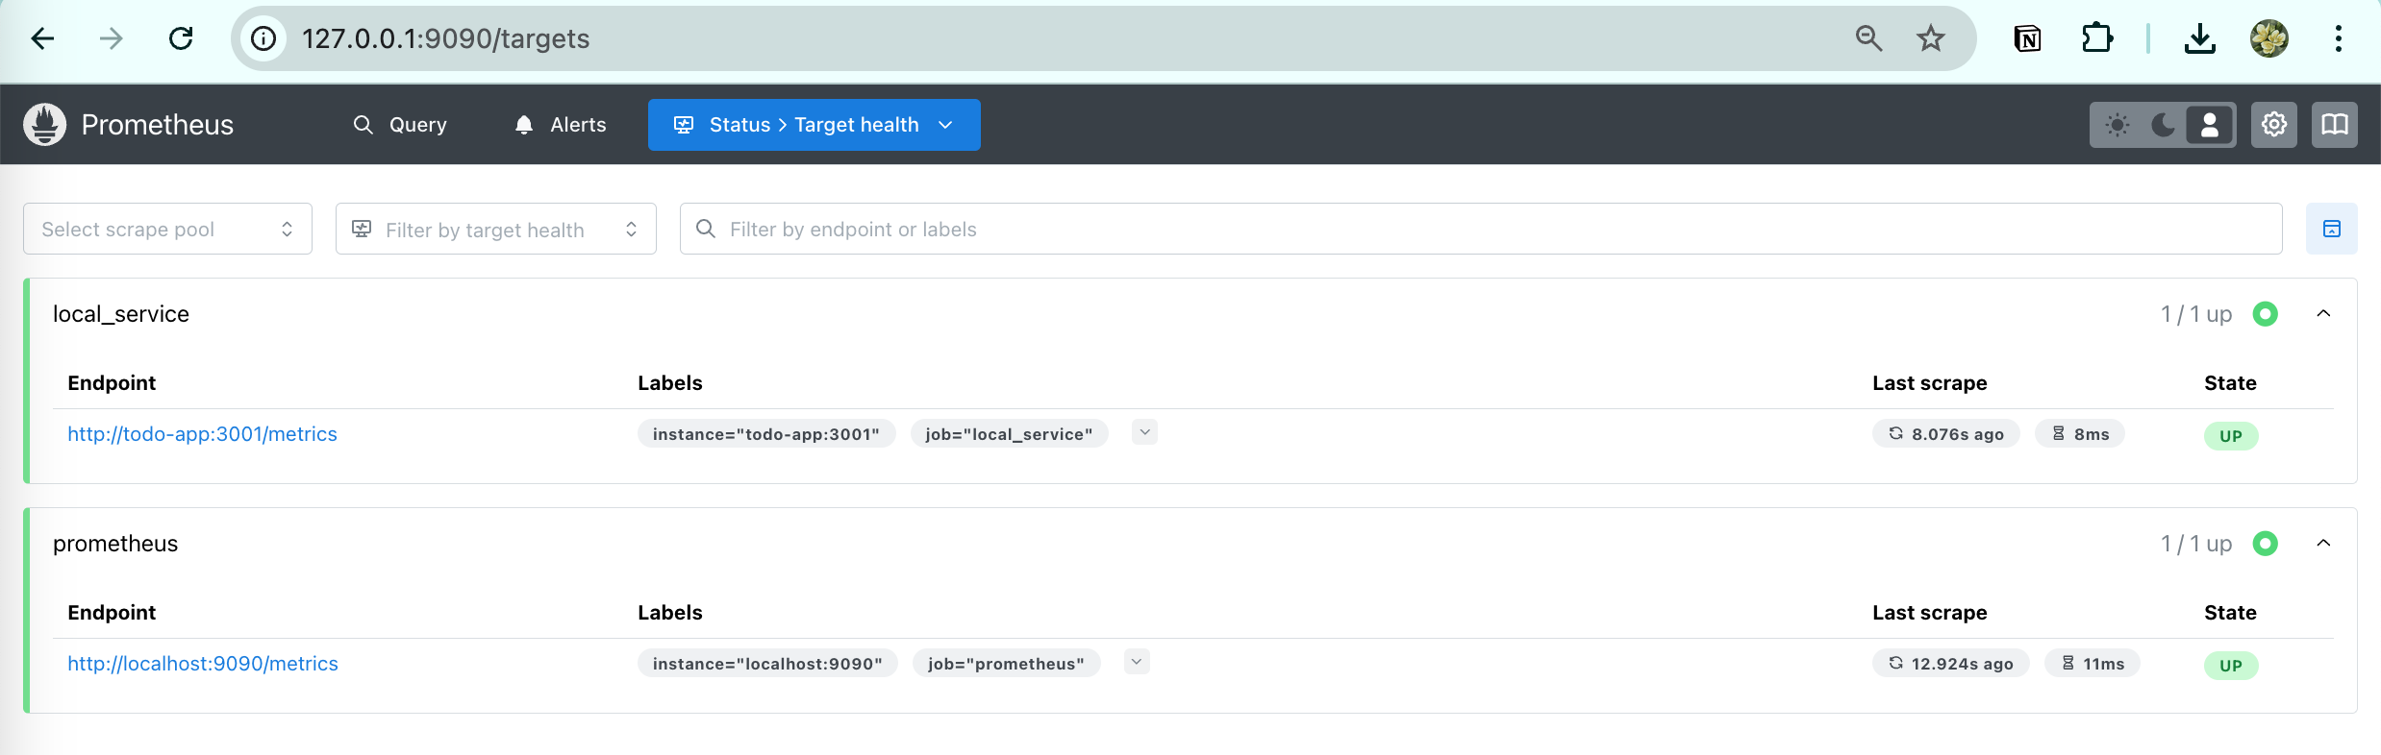This screenshot has width=2381, height=755.
Task: Open the browser three-dot menu
Action: click(2339, 38)
